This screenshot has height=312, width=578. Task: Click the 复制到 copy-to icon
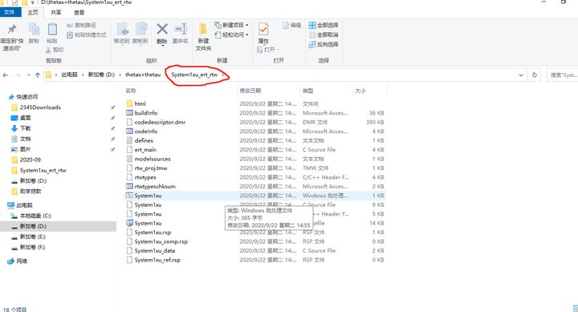140,29
